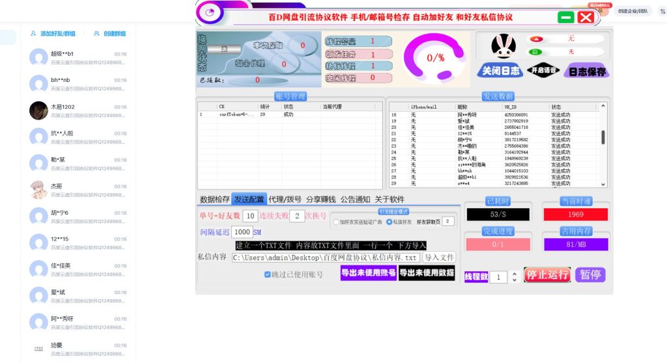Image resolution: width=667 pixels, height=363 pixels.
Task: Click the purple round logo icon in title bar
Action: click(210, 12)
